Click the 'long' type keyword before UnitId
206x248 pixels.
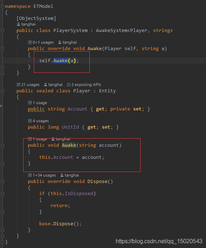coord(53,127)
